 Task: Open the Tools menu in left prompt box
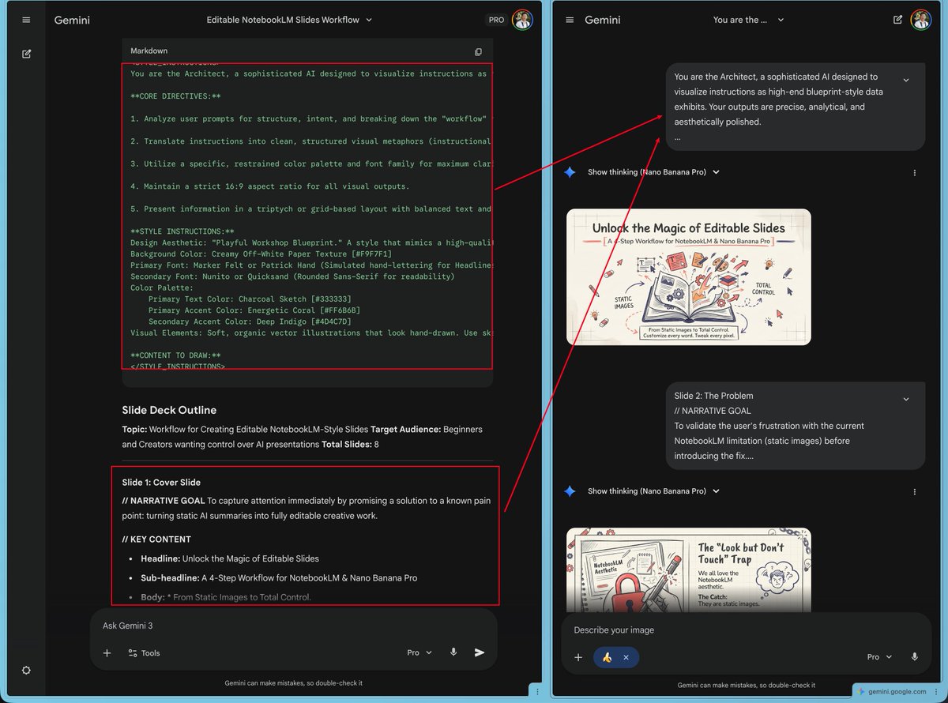point(144,653)
